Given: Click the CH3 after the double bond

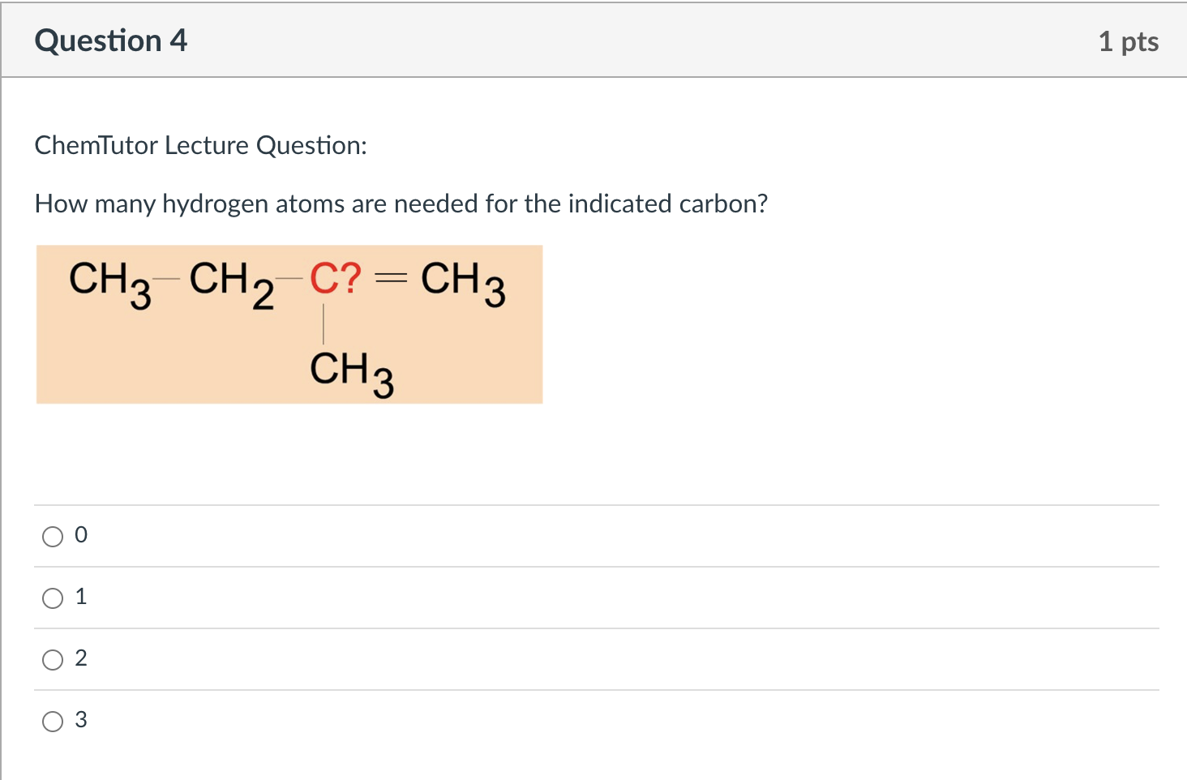Looking at the screenshot, I should click(462, 282).
